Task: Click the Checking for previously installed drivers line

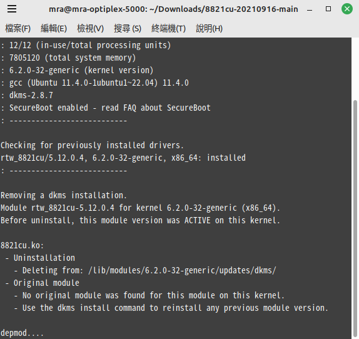Action: (x=92, y=145)
